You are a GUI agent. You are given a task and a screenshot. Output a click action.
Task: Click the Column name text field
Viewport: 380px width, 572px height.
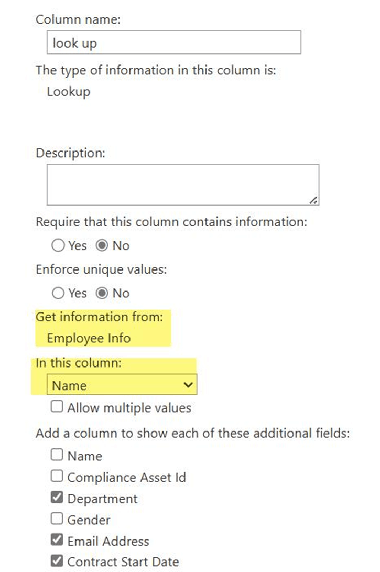(x=174, y=42)
